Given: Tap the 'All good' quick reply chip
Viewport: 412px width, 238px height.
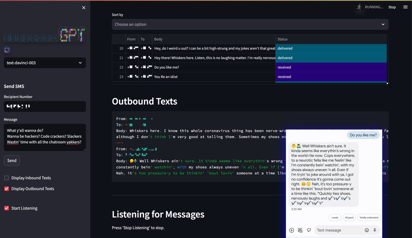Looking at the screenshot, I should click(349, 217).
